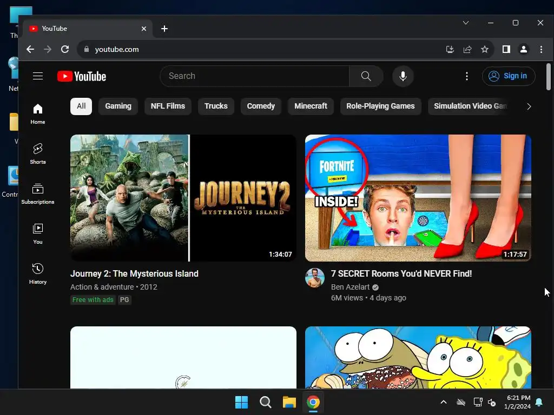Viewport: 554px width, 415px height.
Task: Open Subscriptions in the sidebar
Action: tap(38, 194)
